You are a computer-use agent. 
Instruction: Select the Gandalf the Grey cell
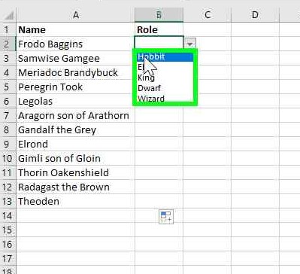(x=76, y=130)
